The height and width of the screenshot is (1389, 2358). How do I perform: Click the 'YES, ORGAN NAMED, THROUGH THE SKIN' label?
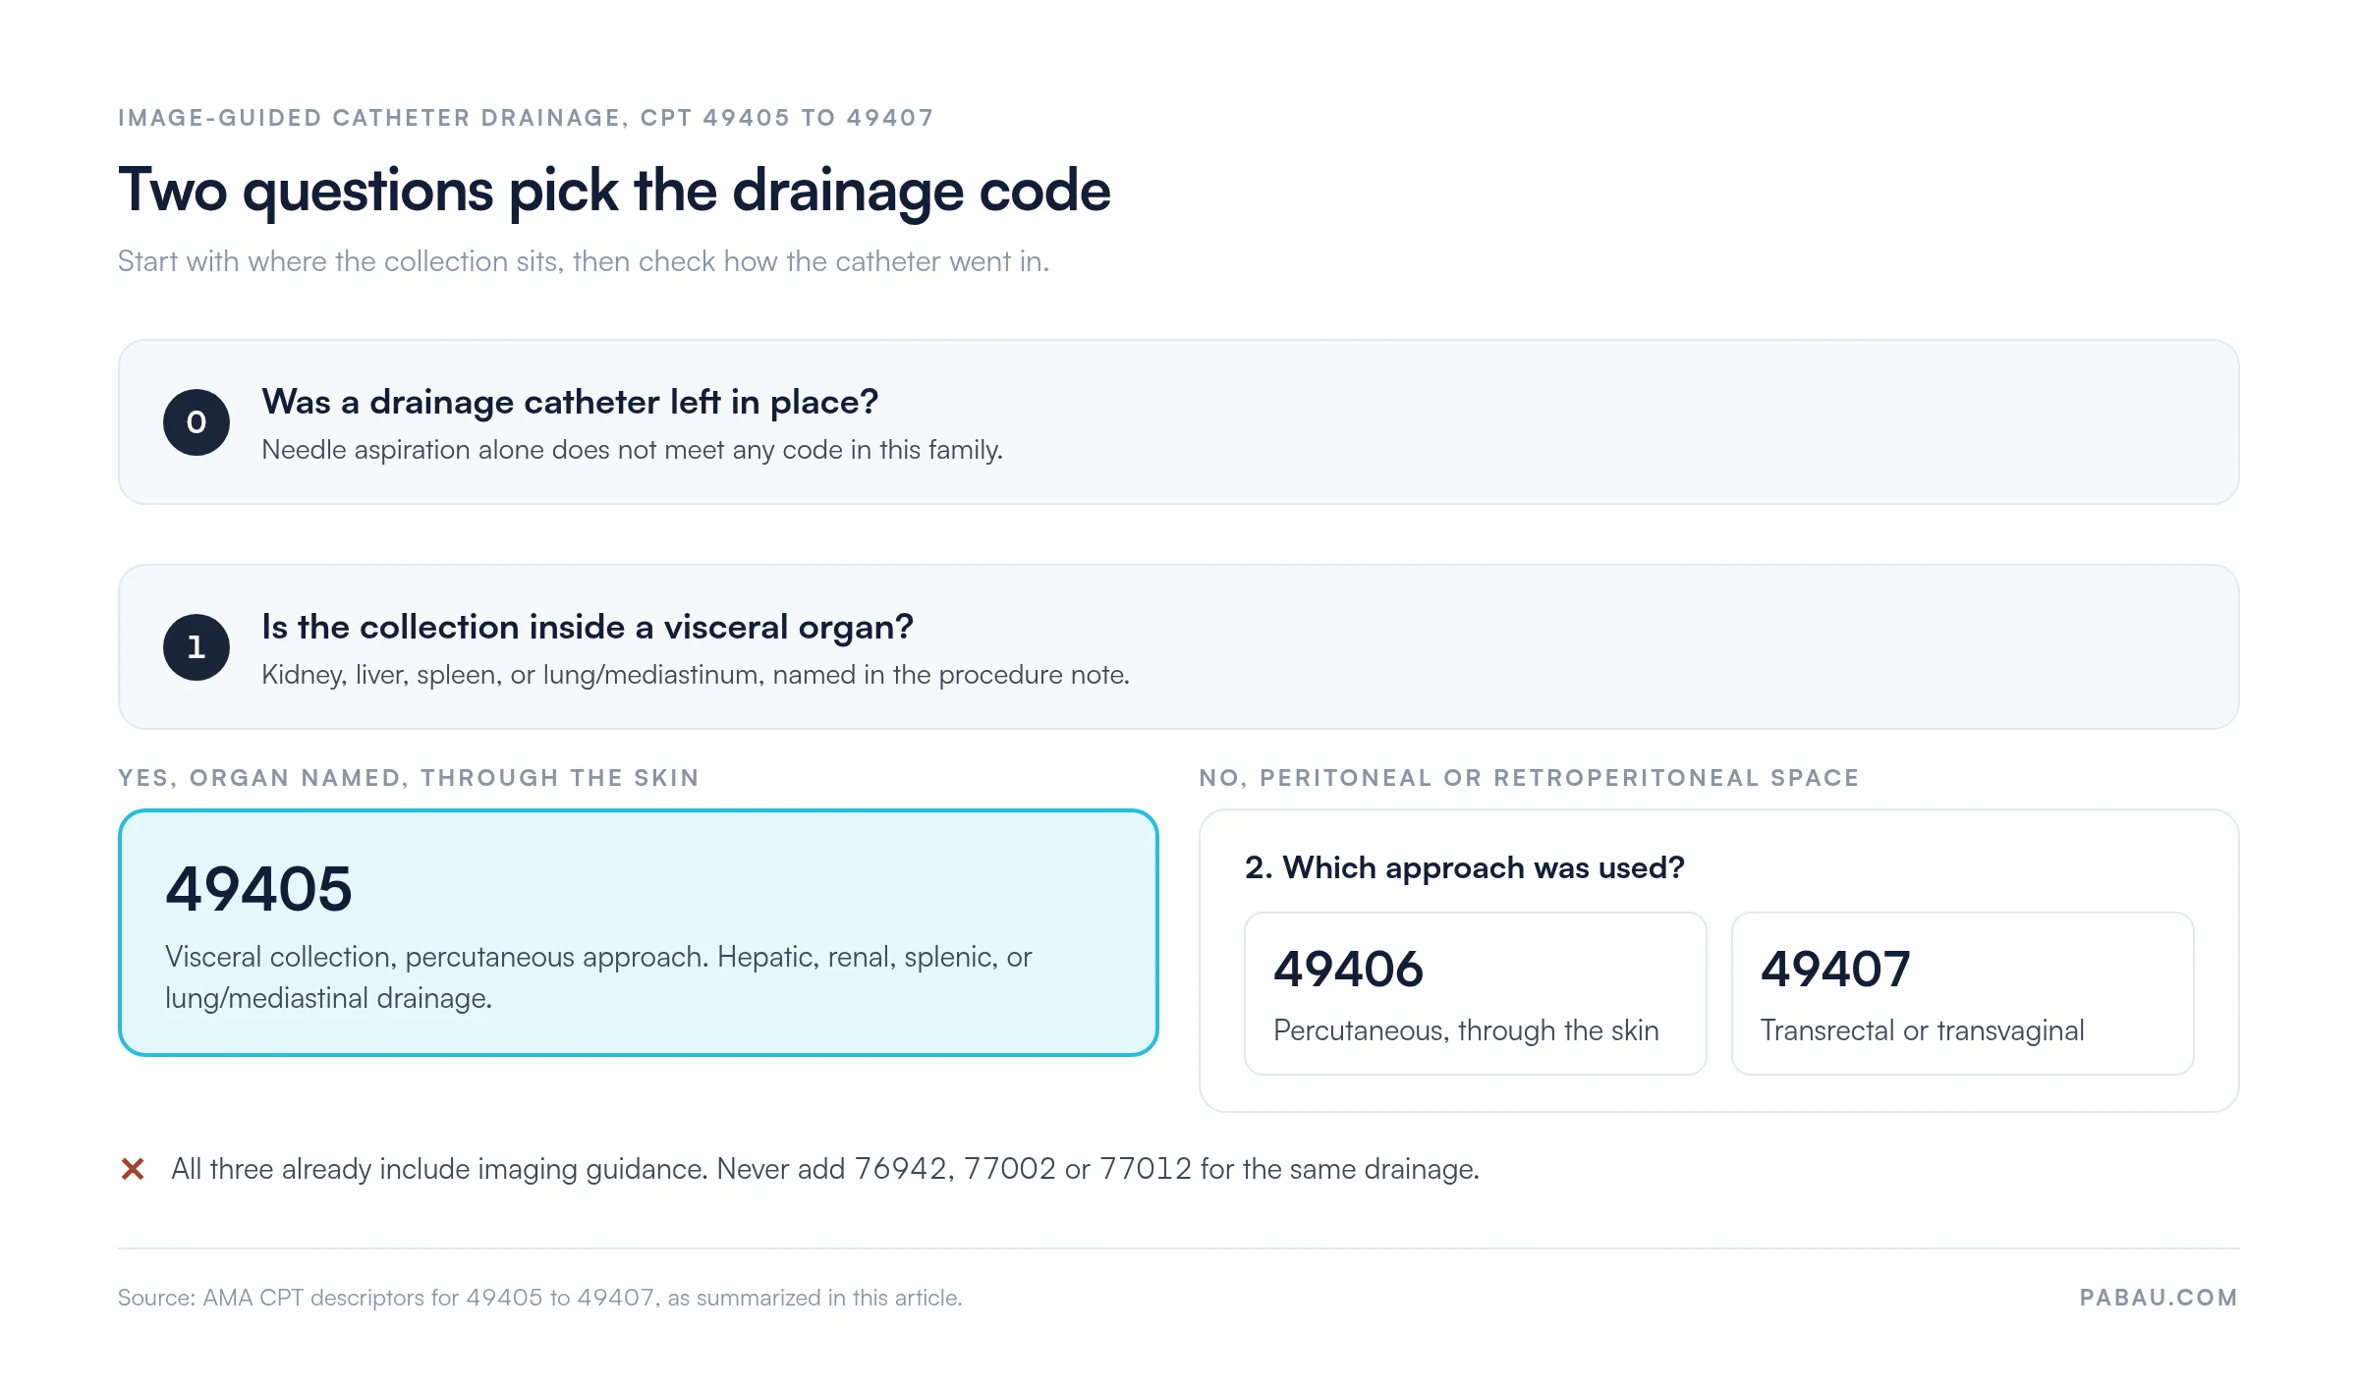409,778
